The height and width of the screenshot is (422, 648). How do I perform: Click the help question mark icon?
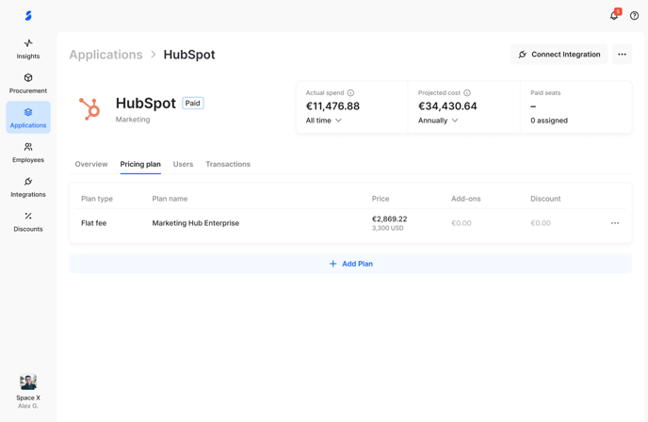634,15
